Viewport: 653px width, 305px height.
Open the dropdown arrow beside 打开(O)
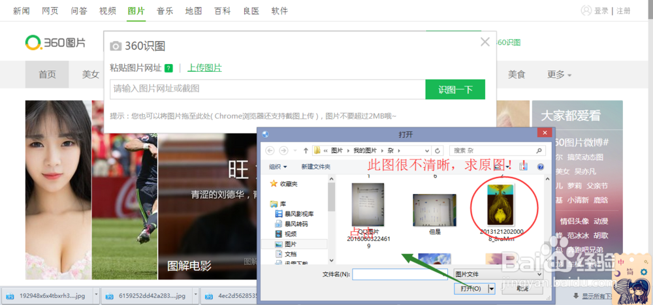[x=492, y=288]
